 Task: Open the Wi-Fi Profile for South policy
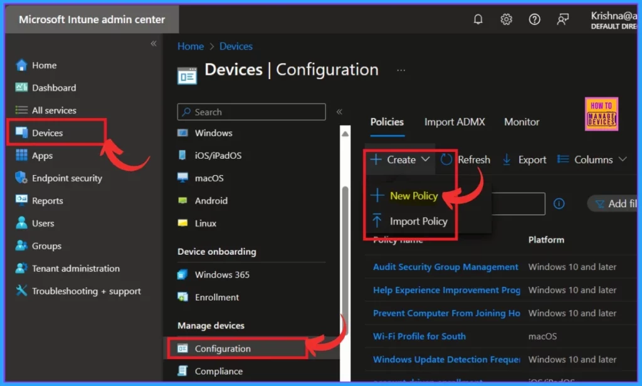pyautogui.click(x=419, y=336)
